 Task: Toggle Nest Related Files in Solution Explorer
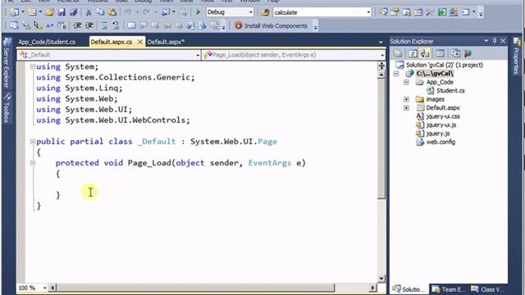click(425, 53)
